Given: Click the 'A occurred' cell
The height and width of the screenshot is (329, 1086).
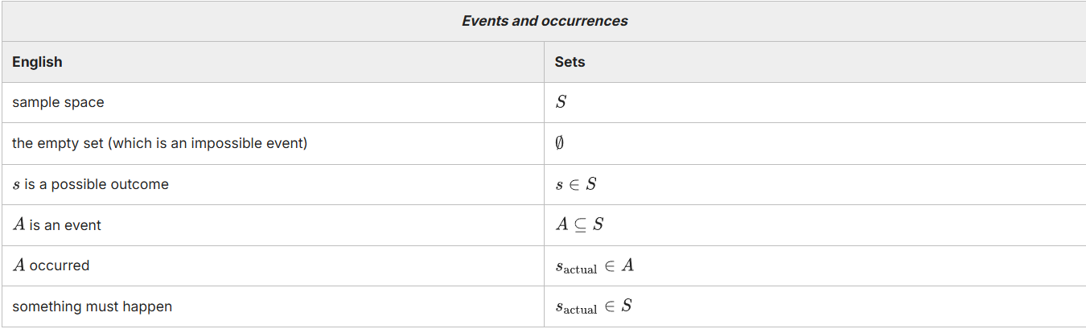Looking at the screenshot, I should coord(51,265).
